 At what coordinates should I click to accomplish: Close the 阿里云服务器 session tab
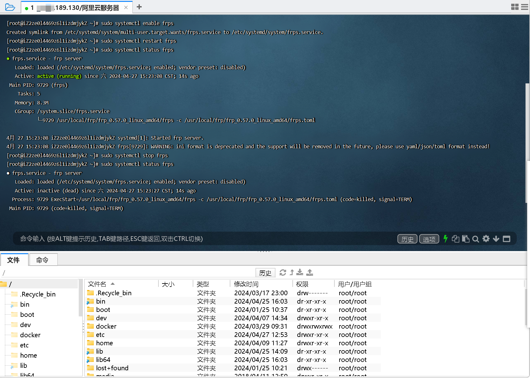[126, 7]
